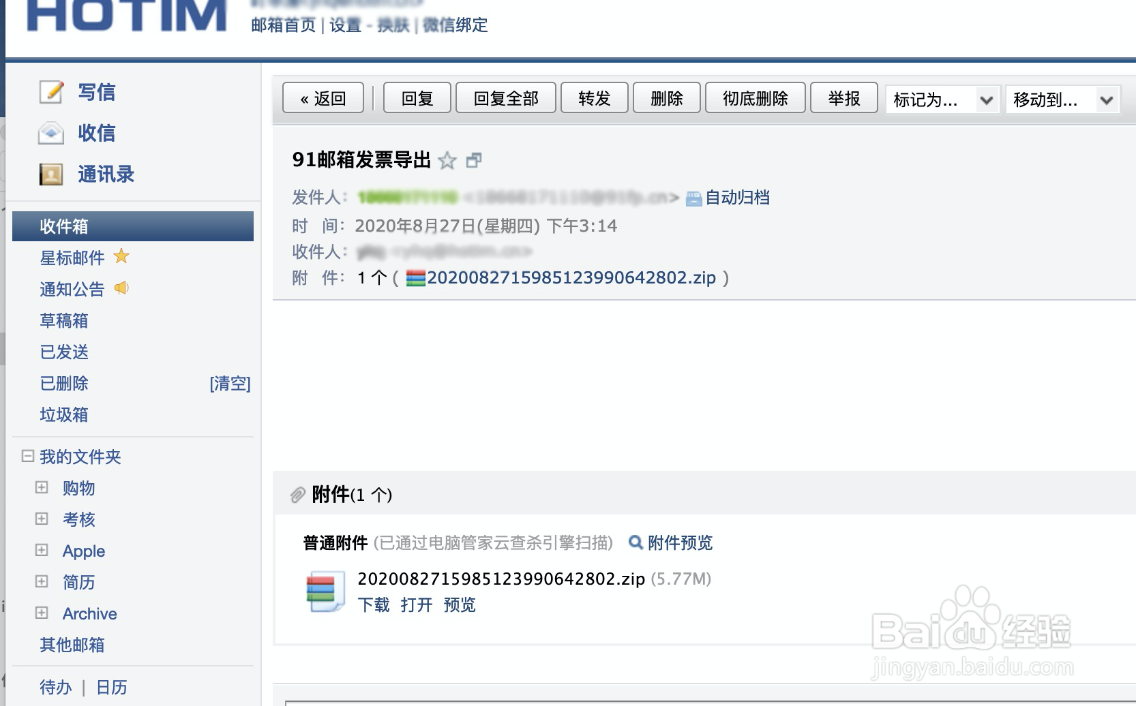Viewport: 1136px width, 706px height.
Task: Click the « 返回 button
Action: tap(323, 98)
